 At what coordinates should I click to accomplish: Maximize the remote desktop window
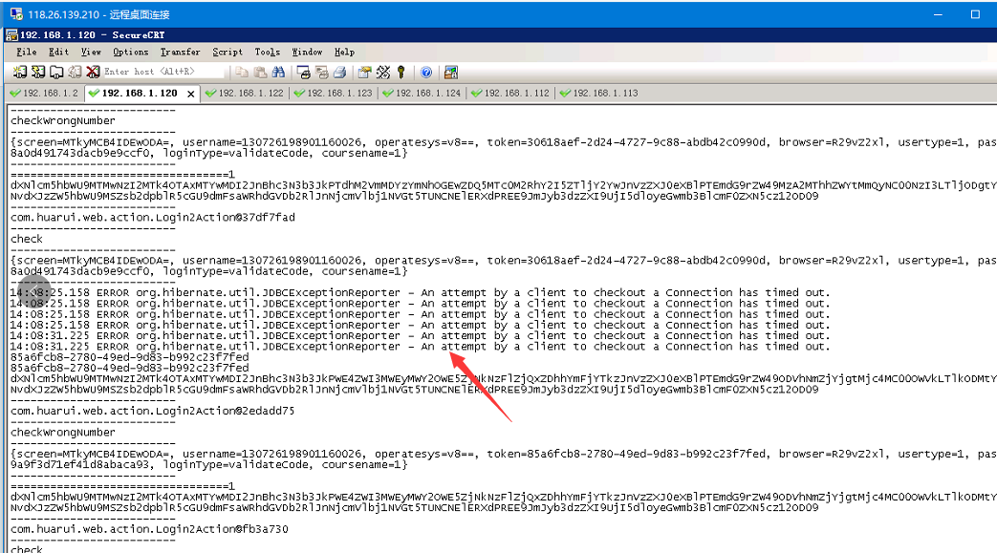click(x=975, y=14)
